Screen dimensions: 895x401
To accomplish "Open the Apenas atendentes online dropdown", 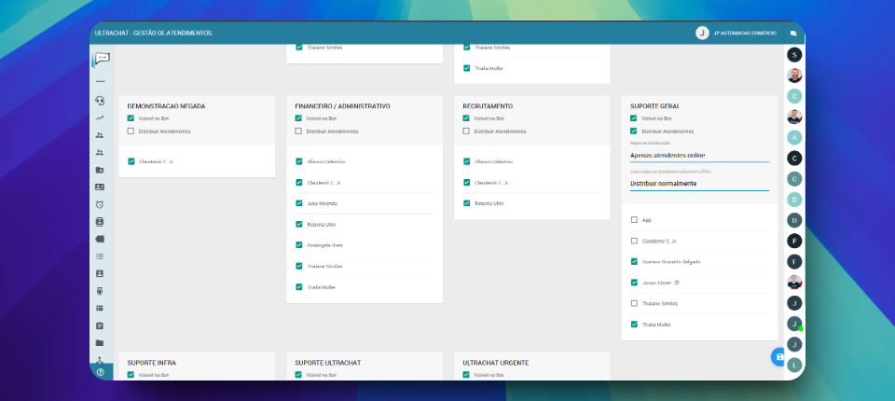I will [699, 155].
